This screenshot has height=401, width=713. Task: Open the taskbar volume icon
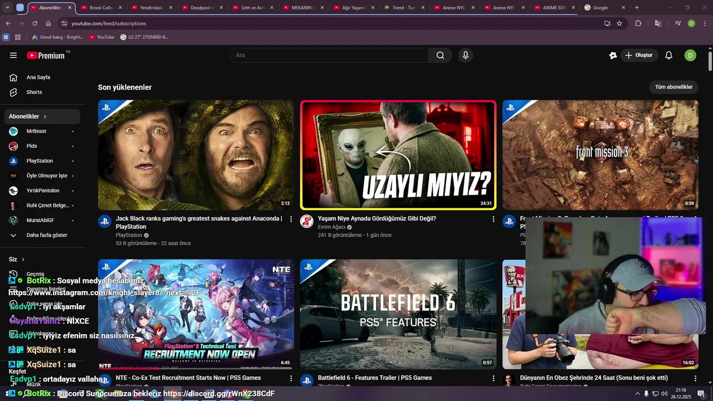[x=664, y=394]
